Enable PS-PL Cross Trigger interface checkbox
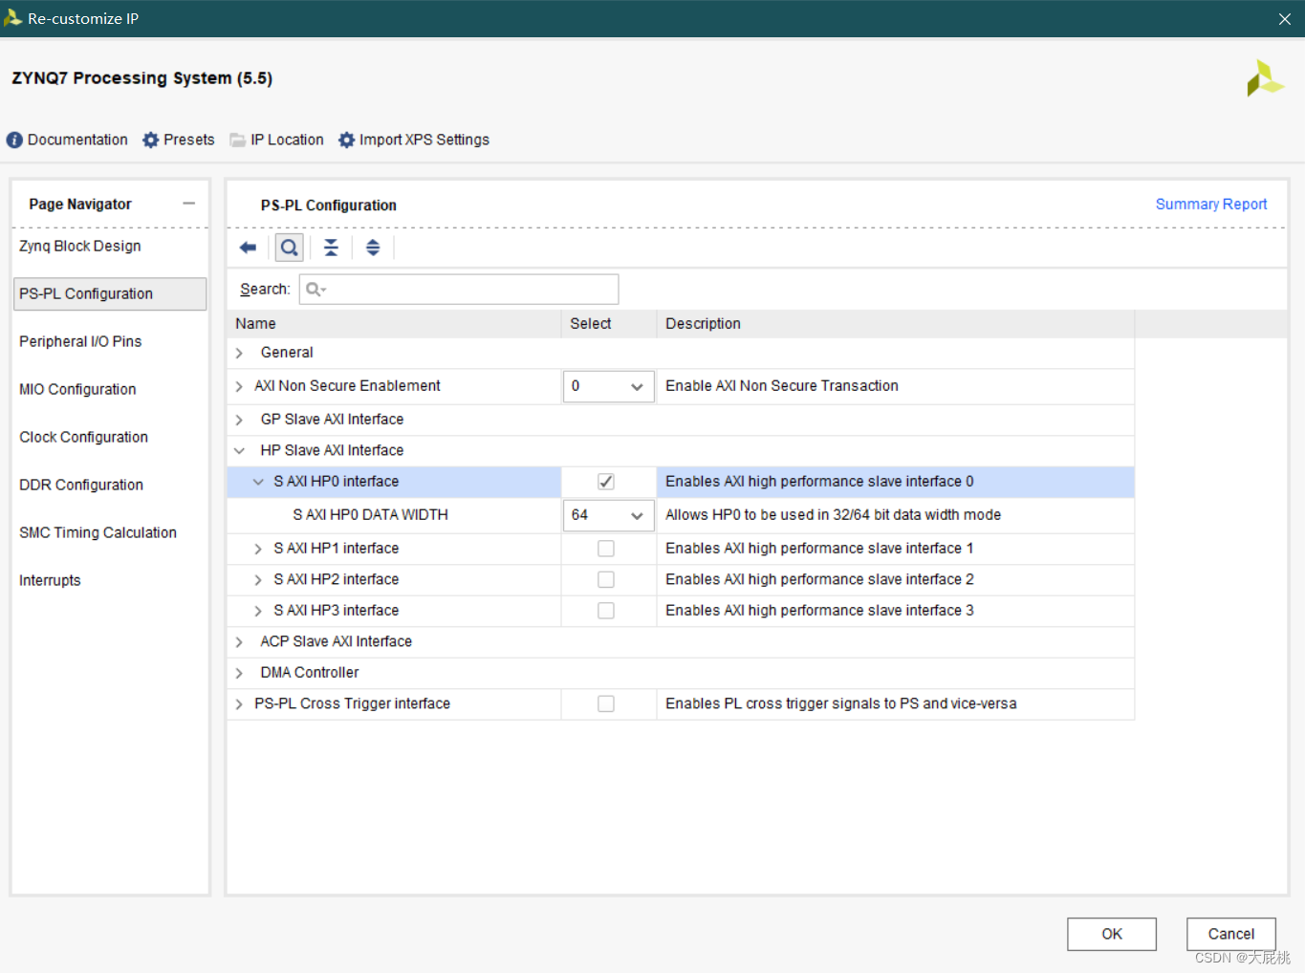The width and height of the screenshot is (1305, 973). pyautogui.click(x=606, y=703)
